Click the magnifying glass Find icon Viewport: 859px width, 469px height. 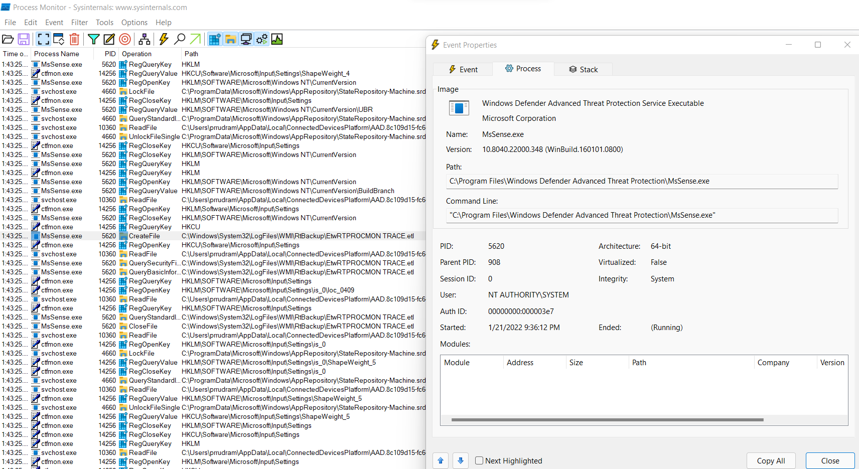tap(180, 39)
